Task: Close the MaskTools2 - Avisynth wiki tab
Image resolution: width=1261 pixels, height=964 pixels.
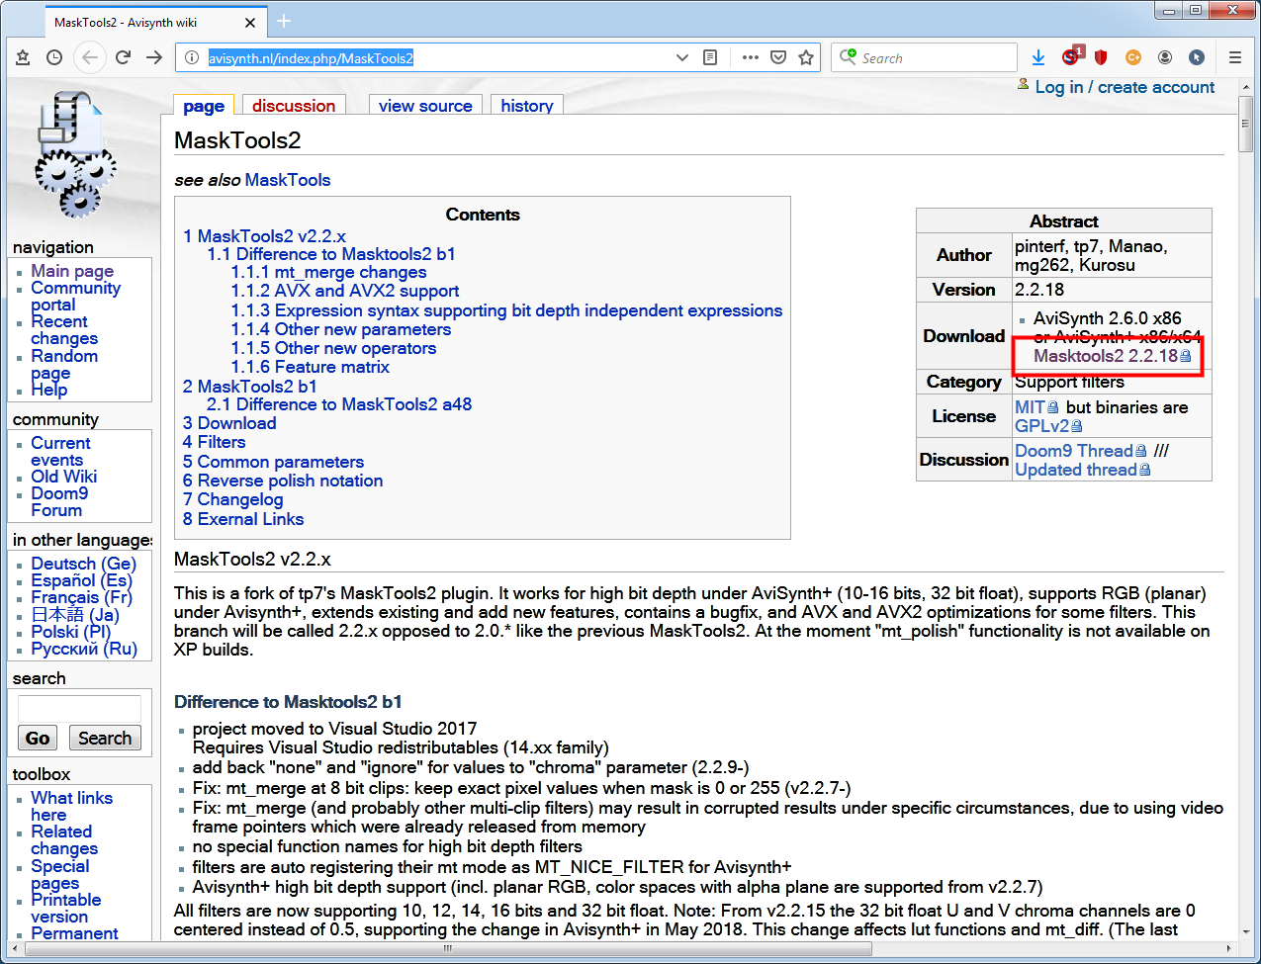Action: (250, 22)
